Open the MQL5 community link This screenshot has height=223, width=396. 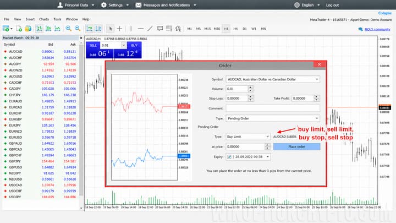(x=377, y=29)
